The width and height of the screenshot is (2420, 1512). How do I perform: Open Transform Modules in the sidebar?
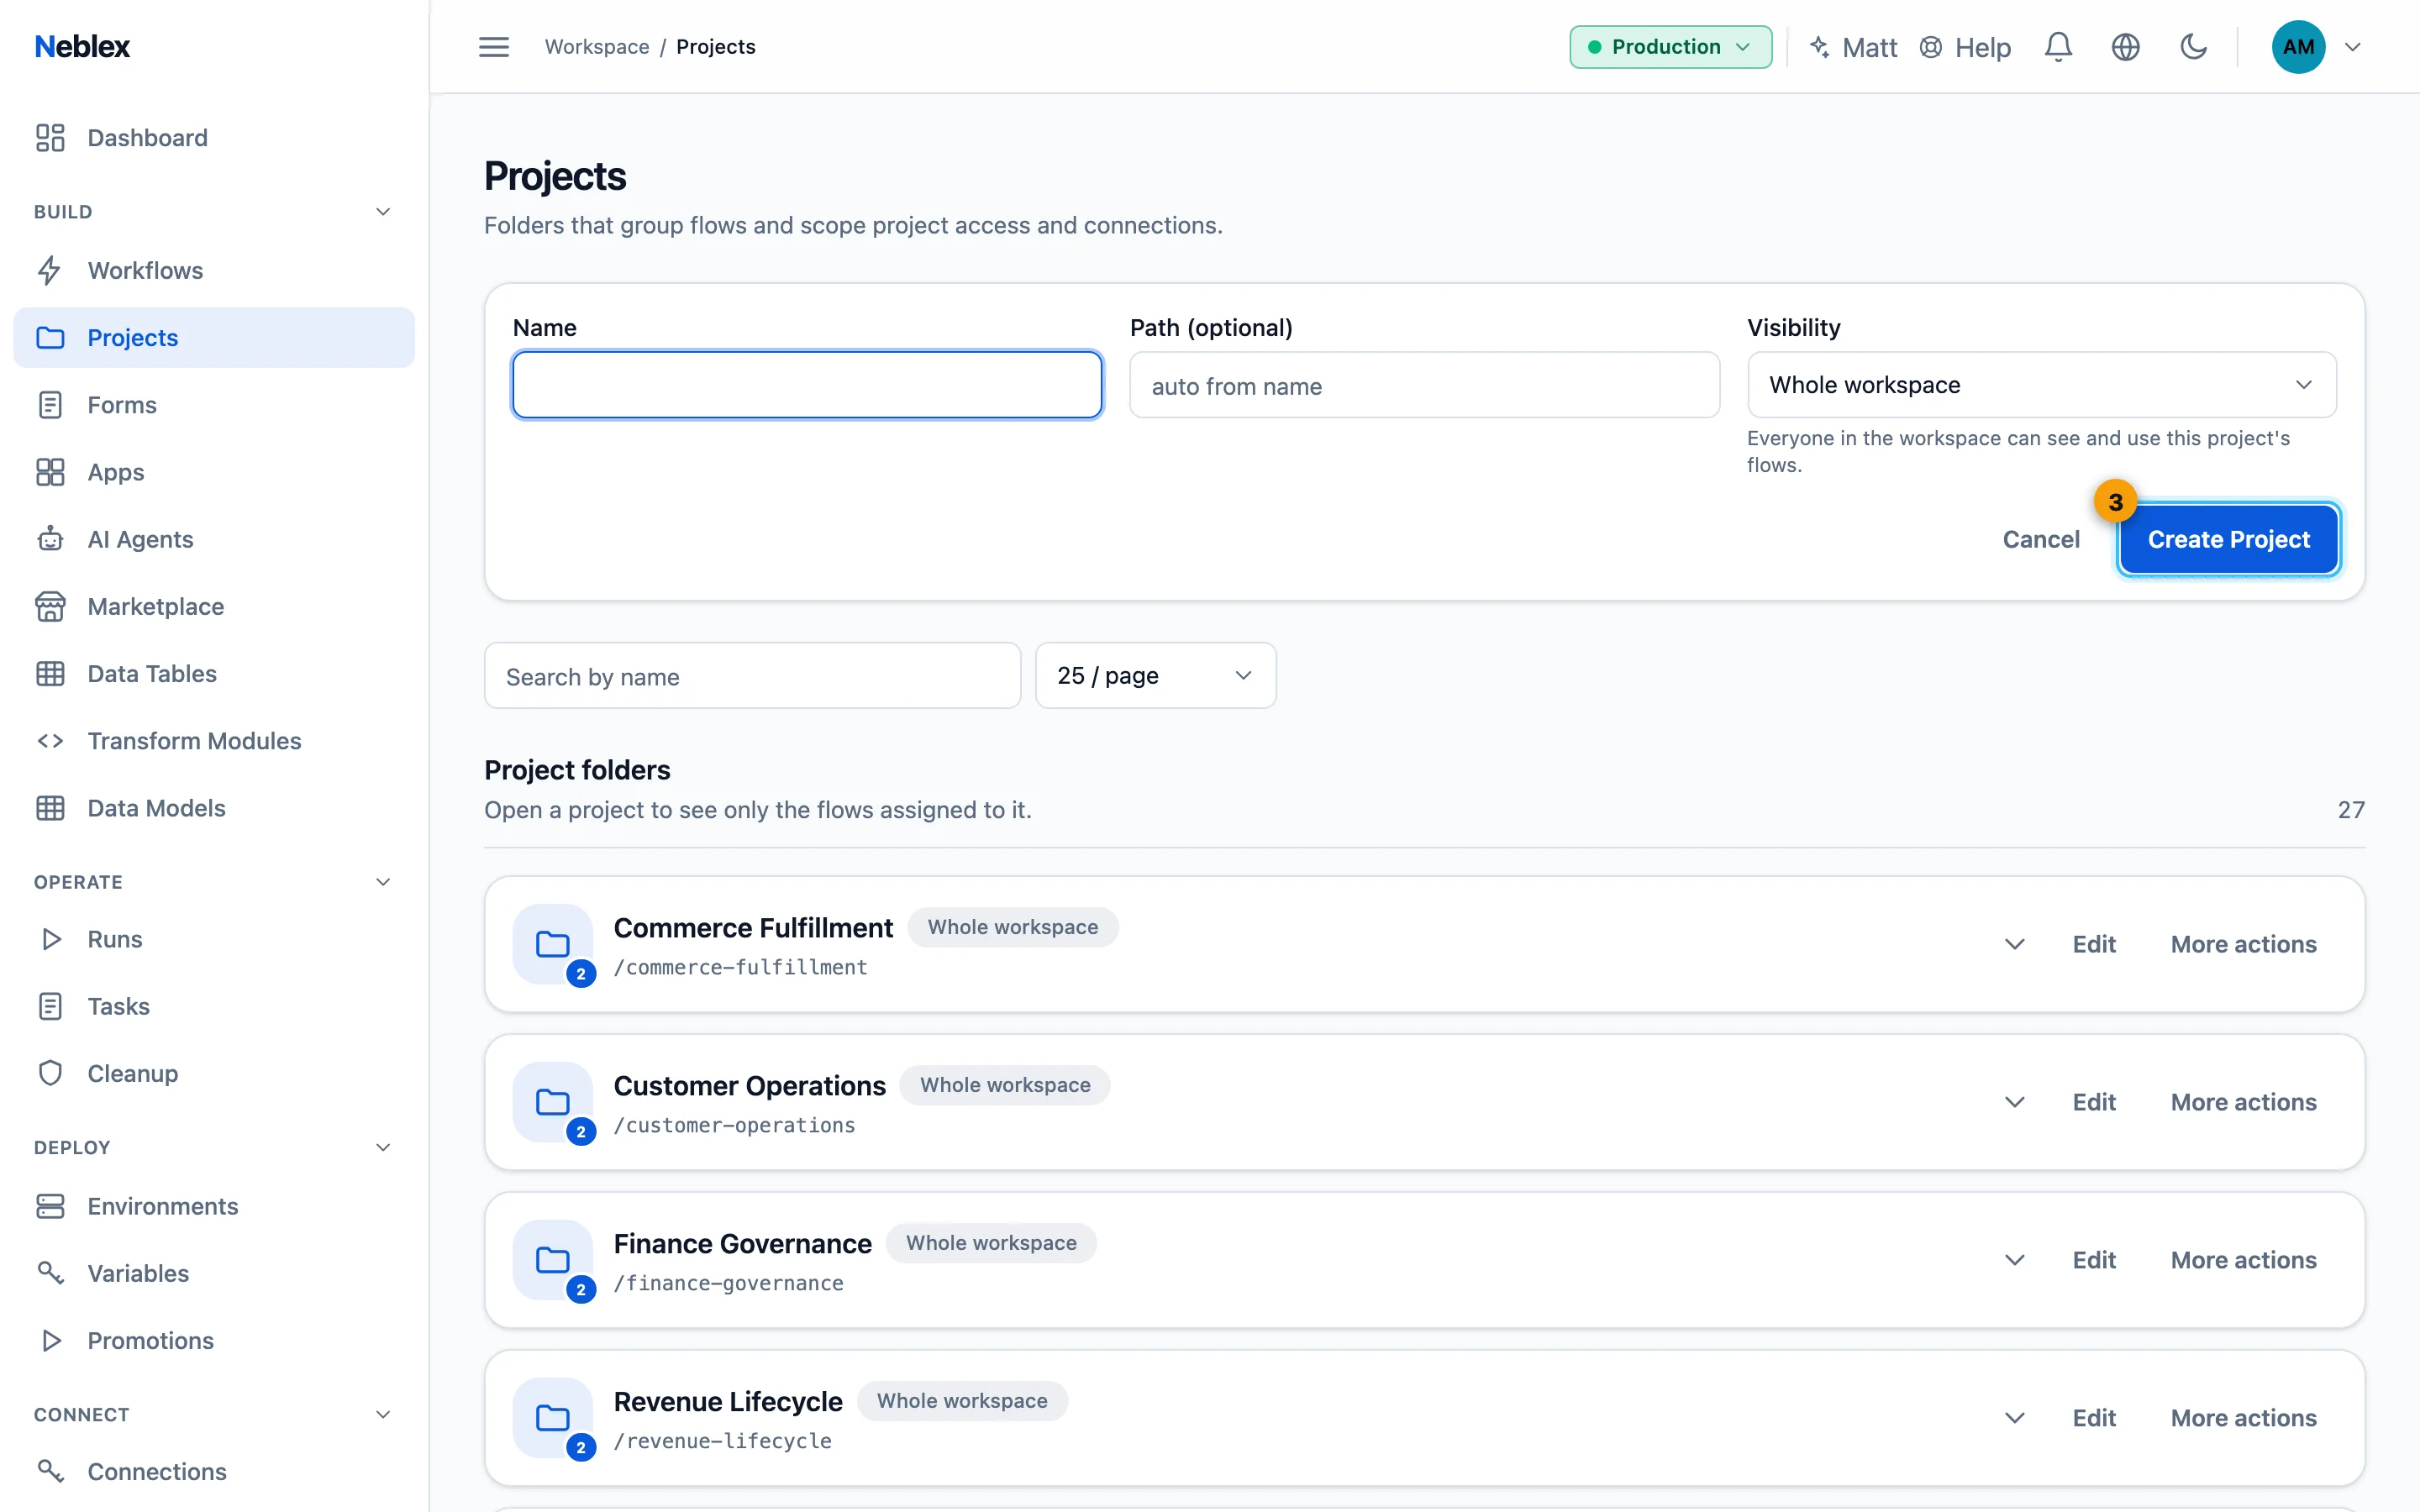coord(214,741)
